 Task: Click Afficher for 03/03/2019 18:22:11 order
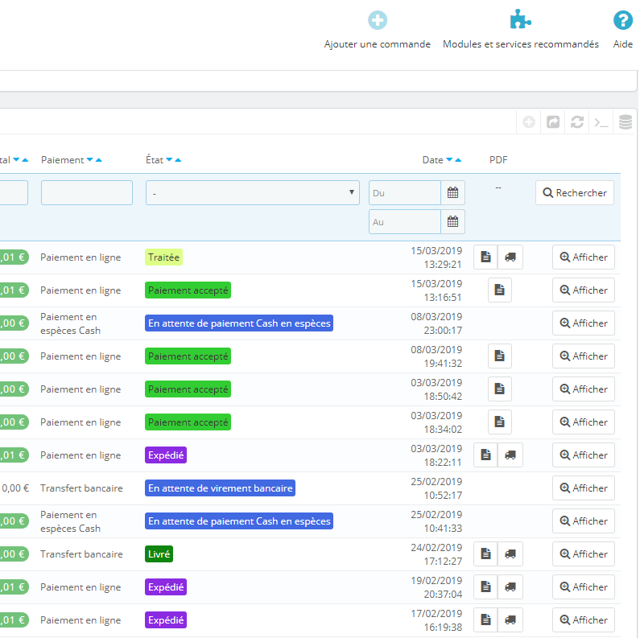point(584,455)
